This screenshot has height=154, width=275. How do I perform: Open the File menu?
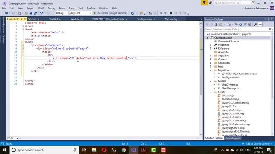click(4, 8)
